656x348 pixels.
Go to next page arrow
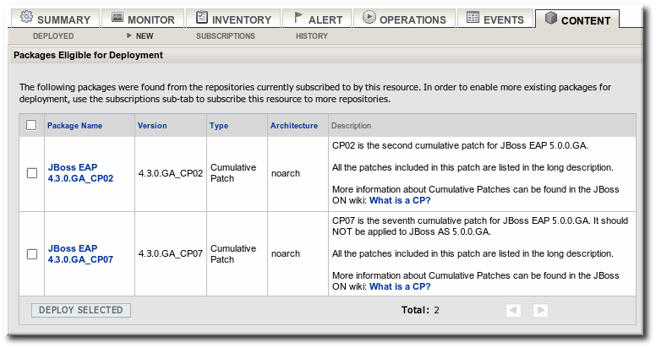541,310
